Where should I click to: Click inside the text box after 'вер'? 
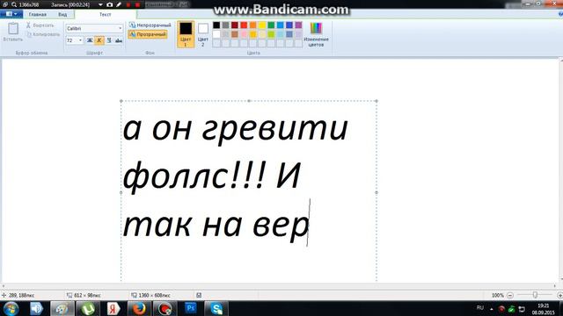(x=309, y=224)
